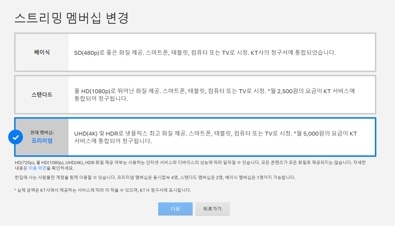395x226 pixels.
Task: Select the 스탠다드 membership plan
Action: click(x=195, y=95)
